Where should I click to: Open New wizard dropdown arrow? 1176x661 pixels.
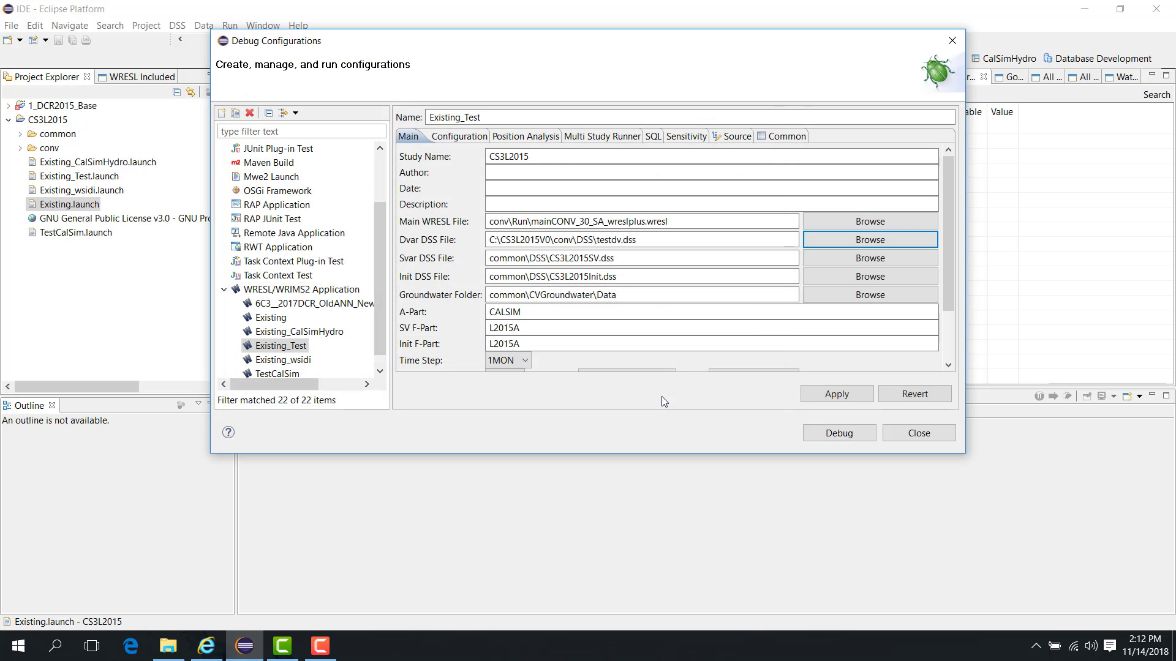point(20,40)
